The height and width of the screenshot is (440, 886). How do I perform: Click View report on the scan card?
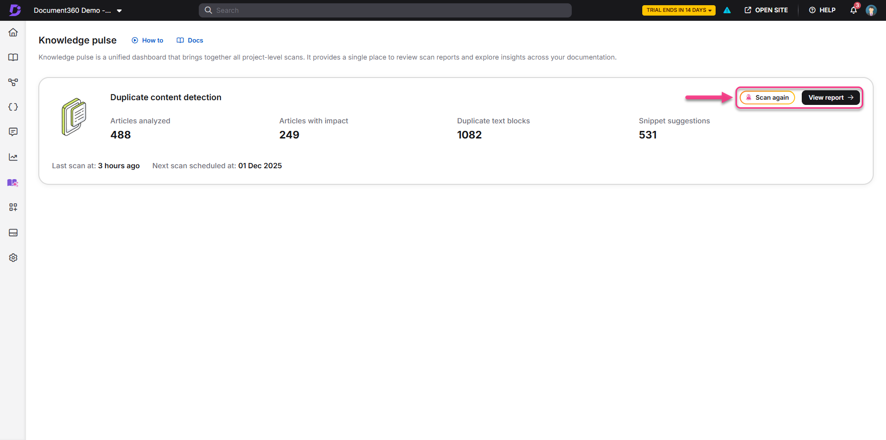tap(830, 97)
